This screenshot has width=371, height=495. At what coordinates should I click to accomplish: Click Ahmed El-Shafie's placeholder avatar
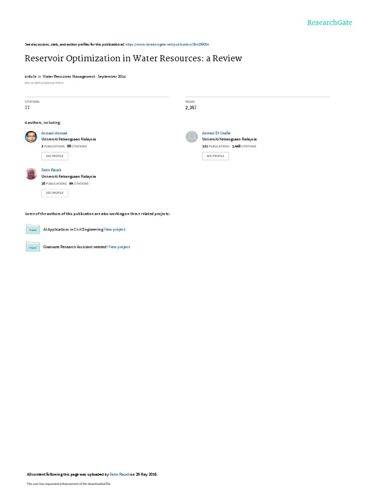point(191,137)
